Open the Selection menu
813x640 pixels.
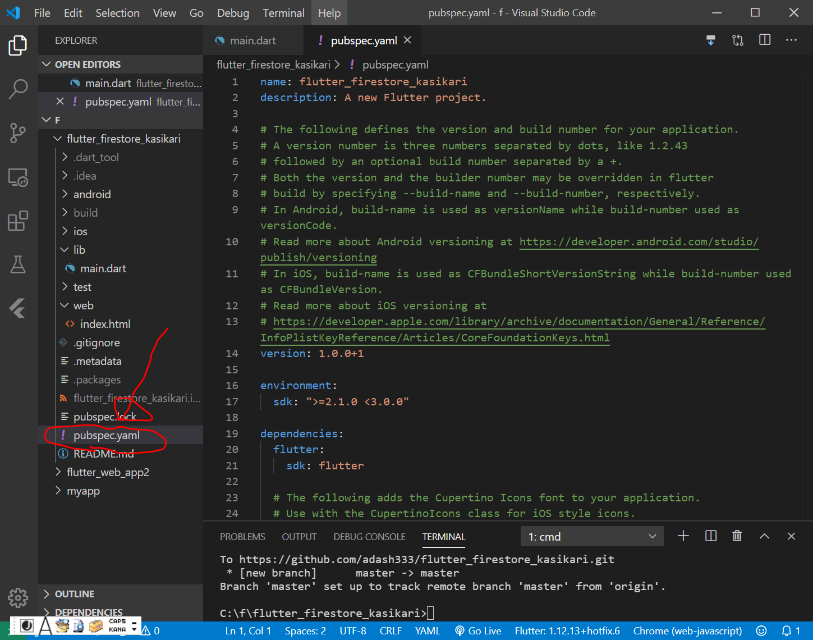coord(117,13)
